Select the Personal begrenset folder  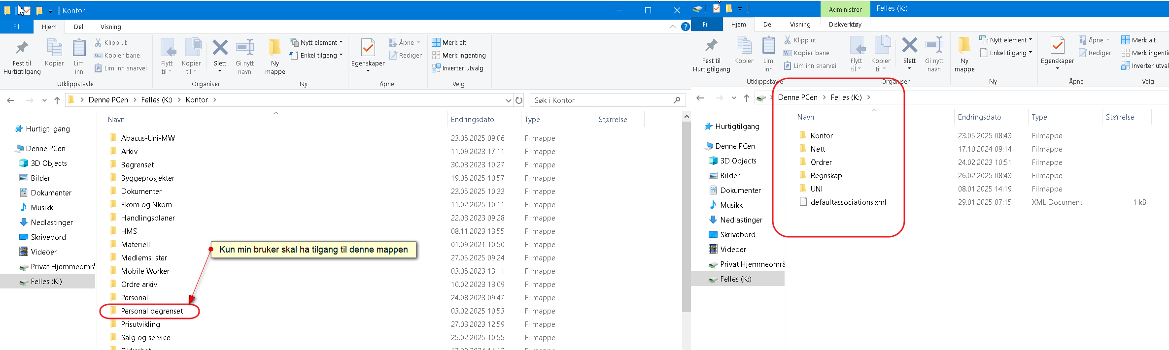pyautogui.click(x=152, y=311)
